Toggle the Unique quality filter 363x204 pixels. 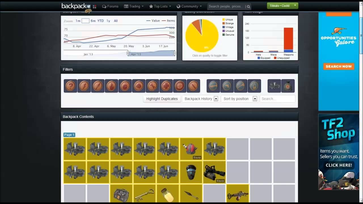(227, 20)
